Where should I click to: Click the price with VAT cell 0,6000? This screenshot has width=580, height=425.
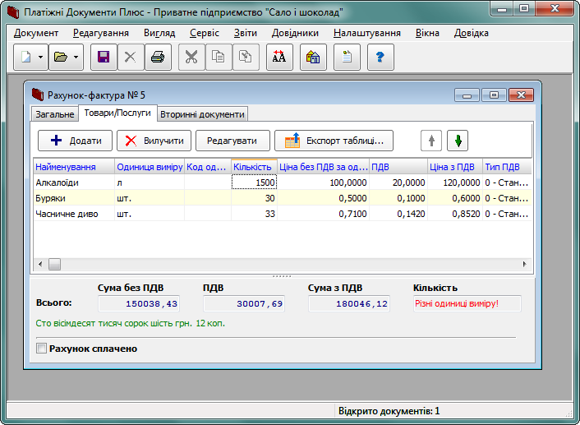(455, 198)
